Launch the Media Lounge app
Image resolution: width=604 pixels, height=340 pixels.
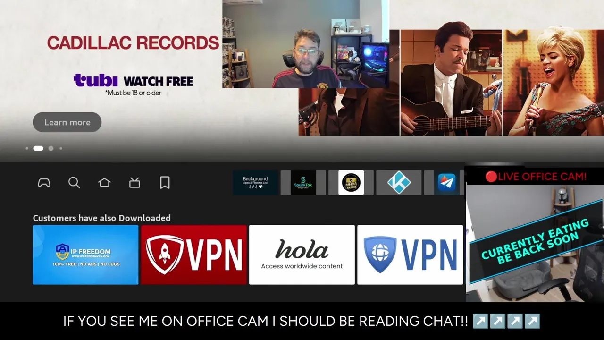[351, 183]
